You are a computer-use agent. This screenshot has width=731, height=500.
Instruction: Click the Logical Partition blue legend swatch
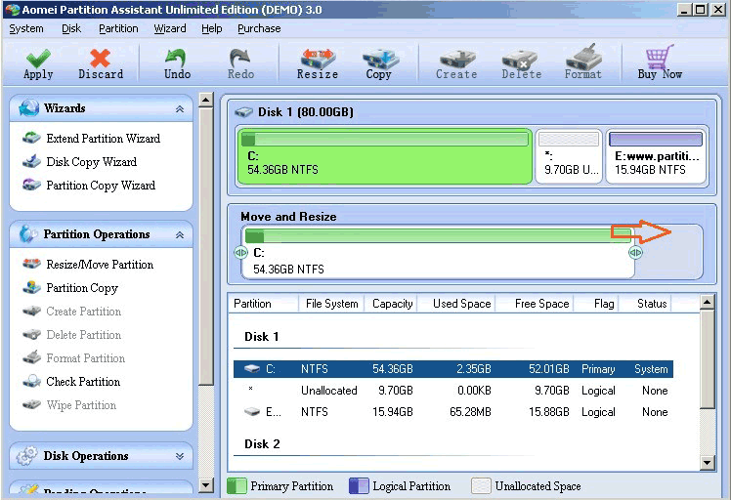click(x=359, y=486)
